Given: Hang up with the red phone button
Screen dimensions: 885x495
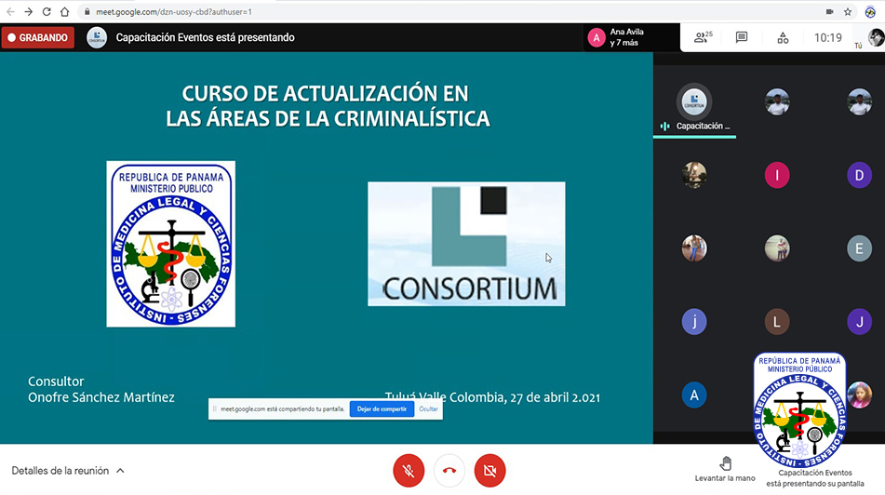Looking at the screenshot, I should point(449,470).
